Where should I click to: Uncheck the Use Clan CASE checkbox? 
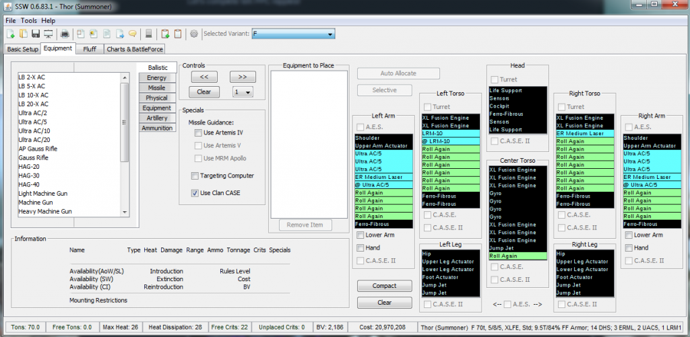click(x=195, y=194)
